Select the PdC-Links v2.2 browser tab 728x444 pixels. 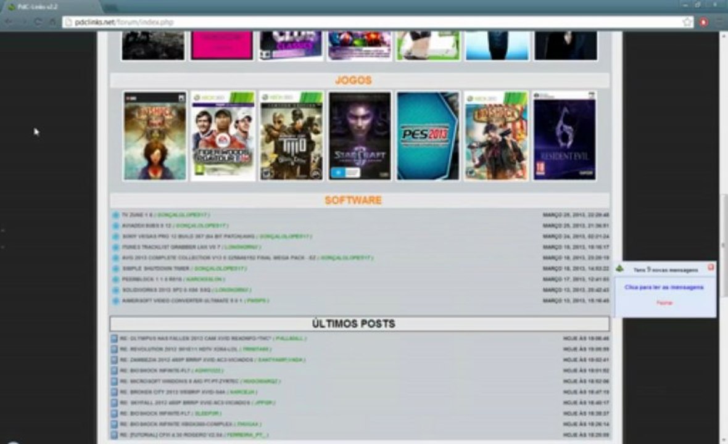click(51, 7)
